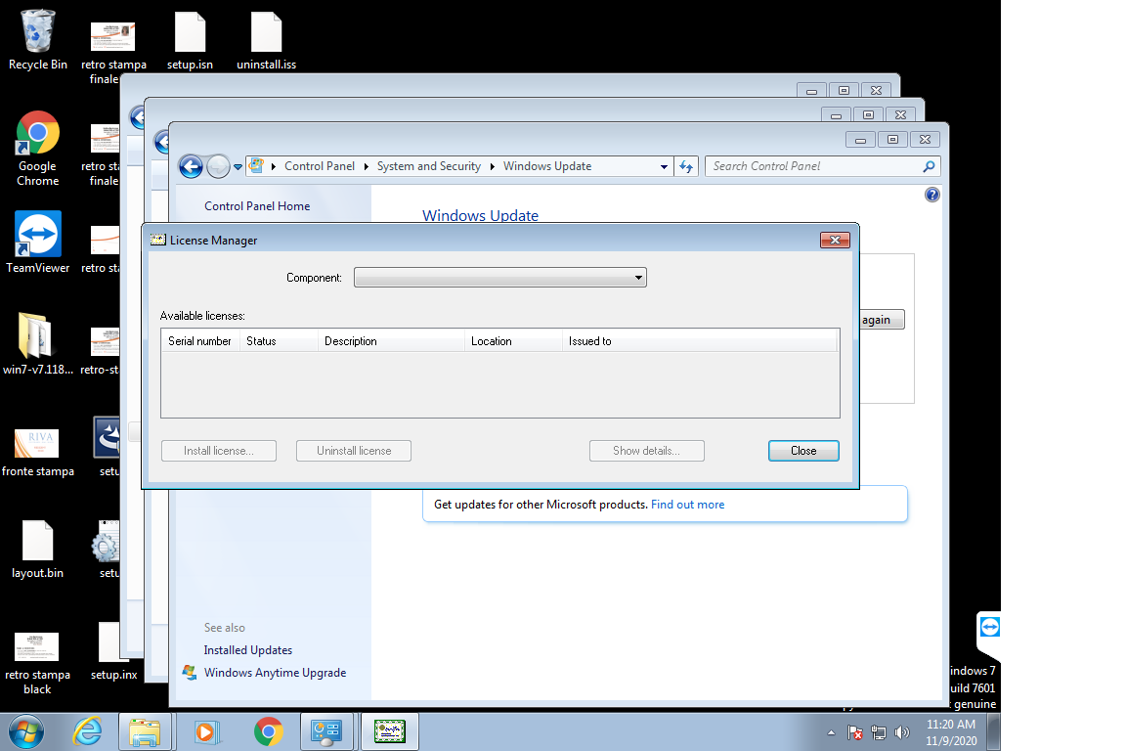Click the Search Control Panel field

click(813, 166)
